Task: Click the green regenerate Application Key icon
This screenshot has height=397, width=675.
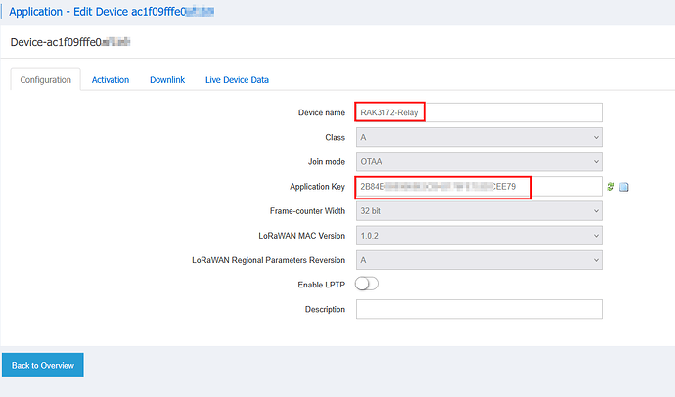Action: [611, 187]
